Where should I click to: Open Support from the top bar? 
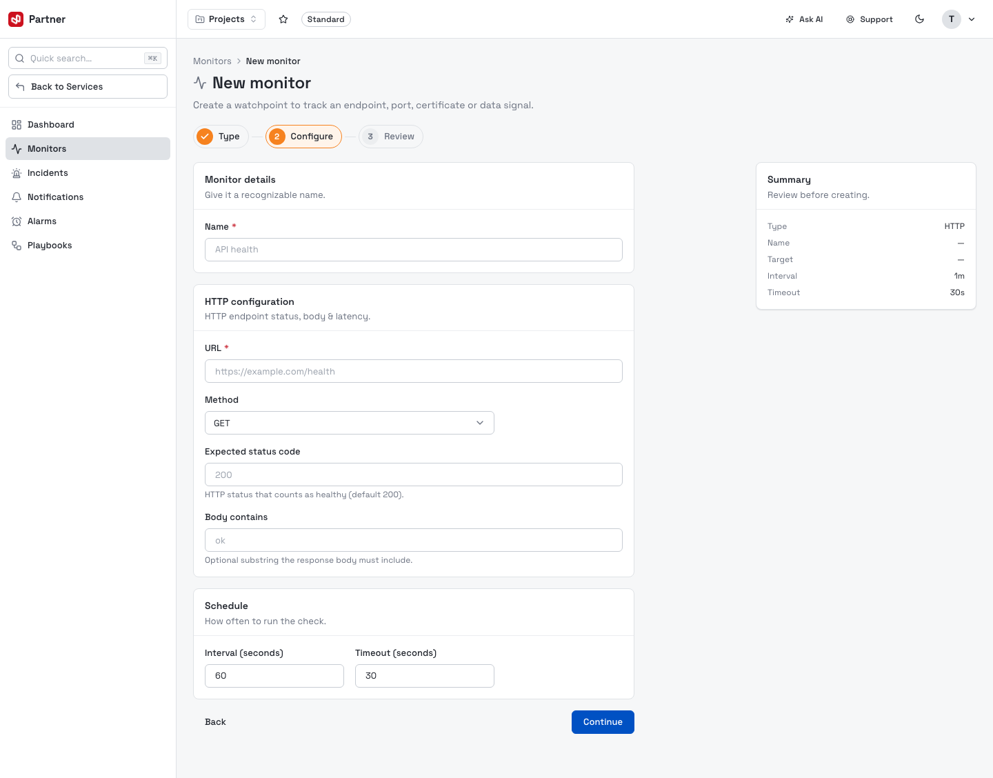click(x=870, y=19)
